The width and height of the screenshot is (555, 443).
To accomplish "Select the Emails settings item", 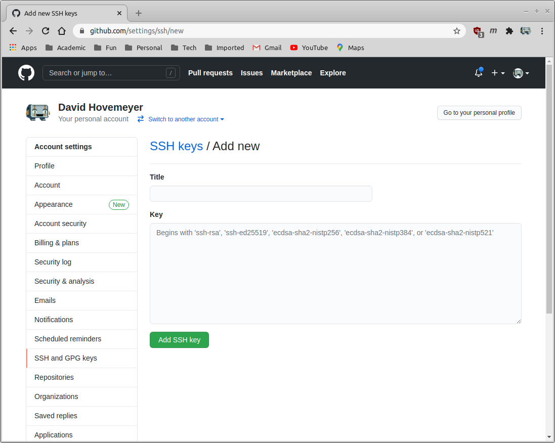I will click(x=45, y=300).
